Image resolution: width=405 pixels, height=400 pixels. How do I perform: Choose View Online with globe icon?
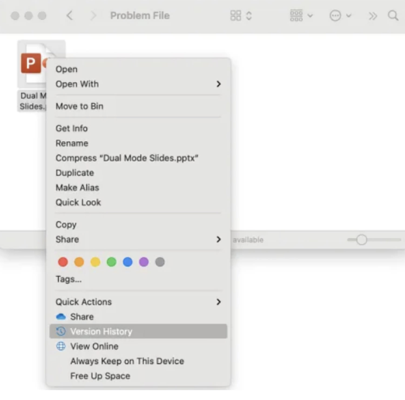click(138, 346)
